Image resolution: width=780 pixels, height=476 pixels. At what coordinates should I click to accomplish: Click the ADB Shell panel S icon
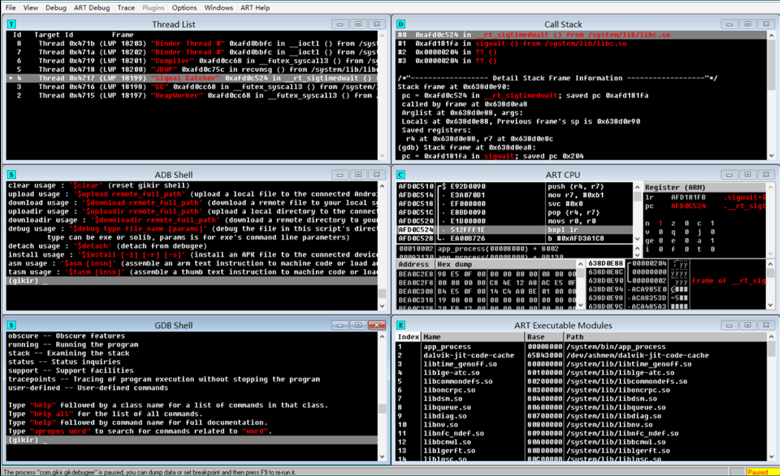click(x=12, y=175)
